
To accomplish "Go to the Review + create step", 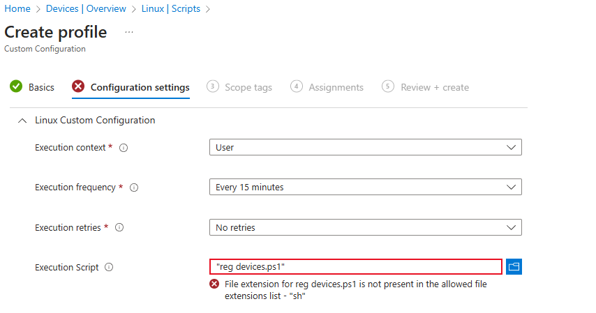I will pos(434,87).
